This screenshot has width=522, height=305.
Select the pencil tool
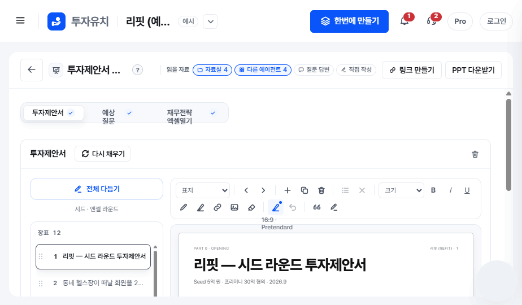click(x=184, y=207)
